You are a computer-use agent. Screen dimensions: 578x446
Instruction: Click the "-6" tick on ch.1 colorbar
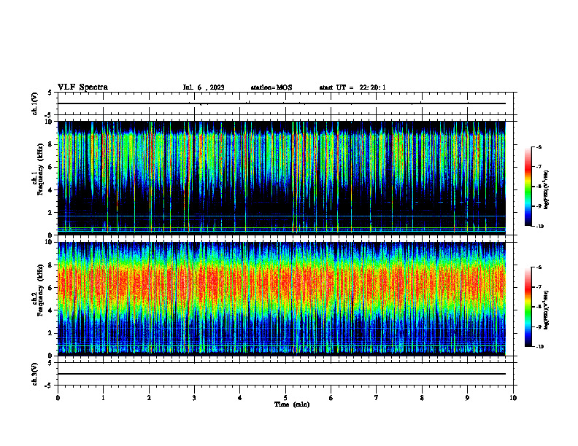[x=539, y=146]
